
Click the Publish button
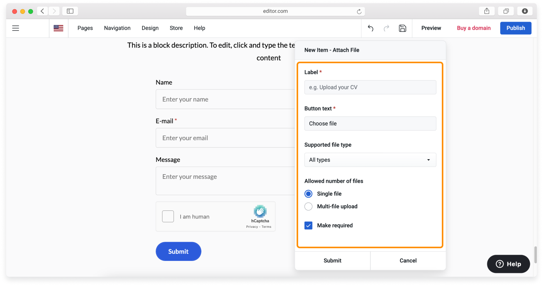(x=516, y=28)
